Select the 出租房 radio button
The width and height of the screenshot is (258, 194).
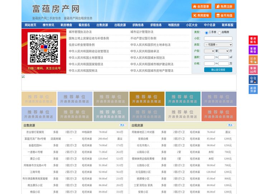click(x=219, y=33)
